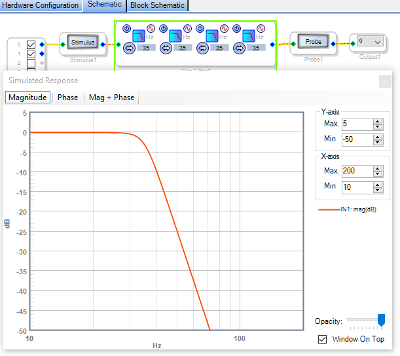Click the green input pin of Output1 block
The image size is (400, 356).
coord(353,44)
